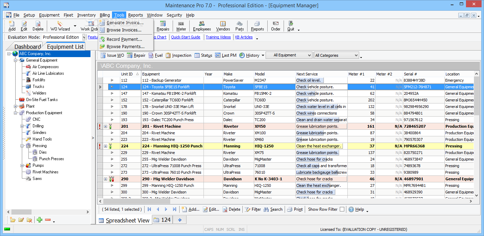Open the Quick-Start Guide link
The height and width of the screenshot is (236, 484).
185,37
